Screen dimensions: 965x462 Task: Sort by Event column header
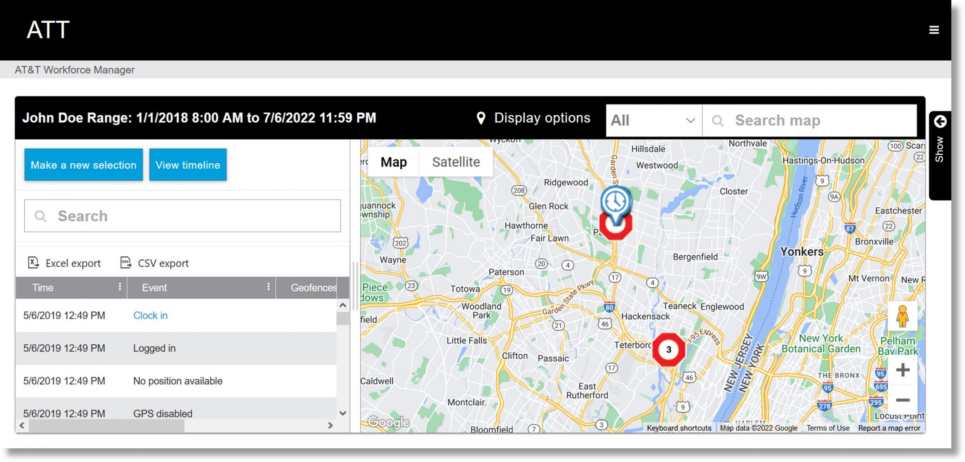click(x=154, y=288)
